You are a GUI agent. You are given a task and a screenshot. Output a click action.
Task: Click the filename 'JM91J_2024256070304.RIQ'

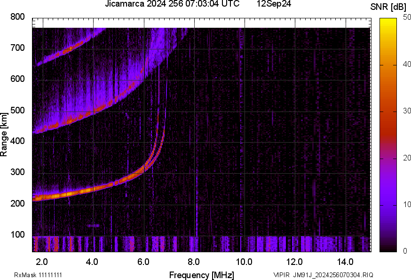[333, 275]
